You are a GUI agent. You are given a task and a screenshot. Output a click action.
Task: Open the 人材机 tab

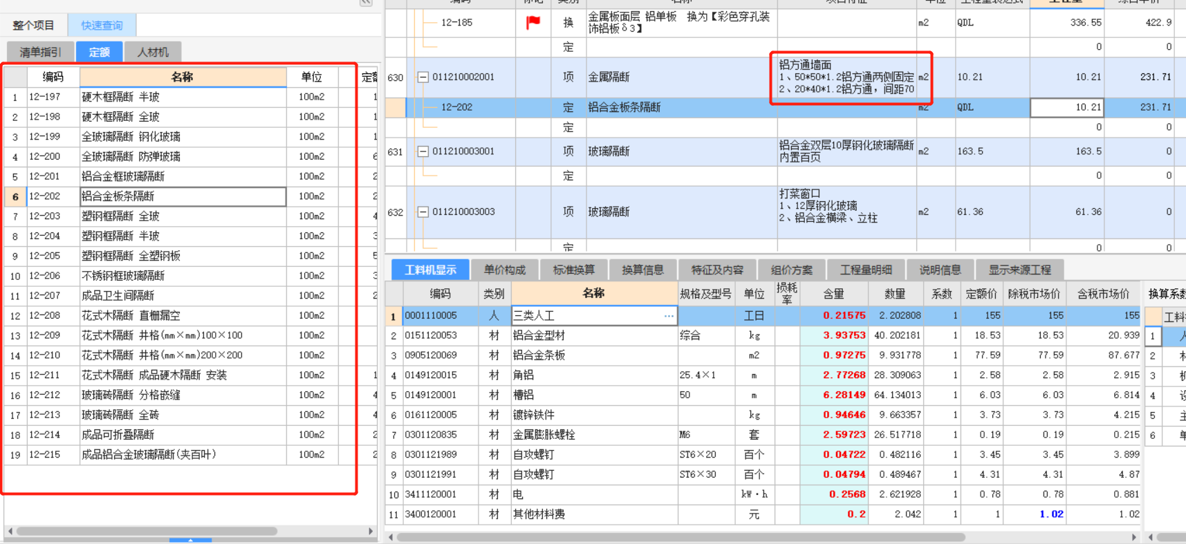tap(153, 52)
